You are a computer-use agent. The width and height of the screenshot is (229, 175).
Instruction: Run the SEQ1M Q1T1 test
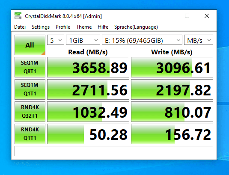coord(30,89)
